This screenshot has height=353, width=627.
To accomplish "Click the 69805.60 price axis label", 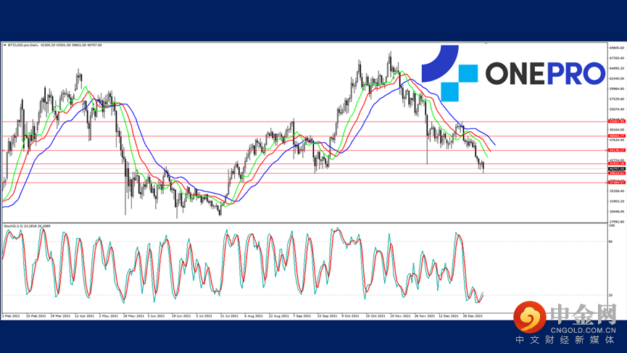I will click(x=617, y=48).
